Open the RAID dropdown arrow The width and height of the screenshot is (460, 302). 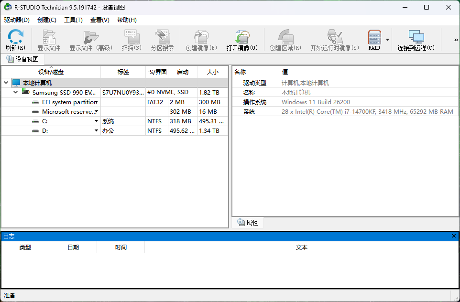[x=387, y=40]
